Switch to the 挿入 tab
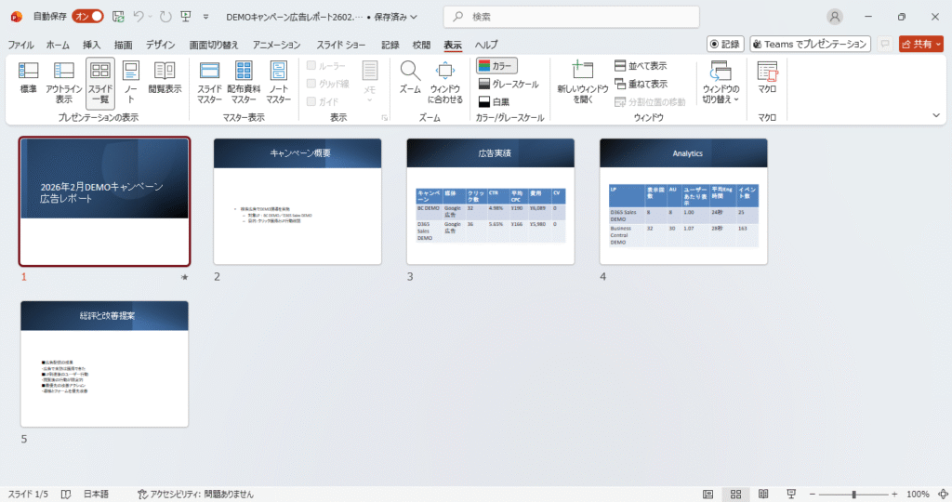 tap(92, 45)
